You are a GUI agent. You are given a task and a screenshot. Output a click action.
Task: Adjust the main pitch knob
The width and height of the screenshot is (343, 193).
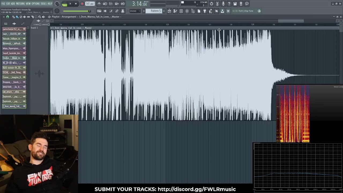click(x=57, y=11)
